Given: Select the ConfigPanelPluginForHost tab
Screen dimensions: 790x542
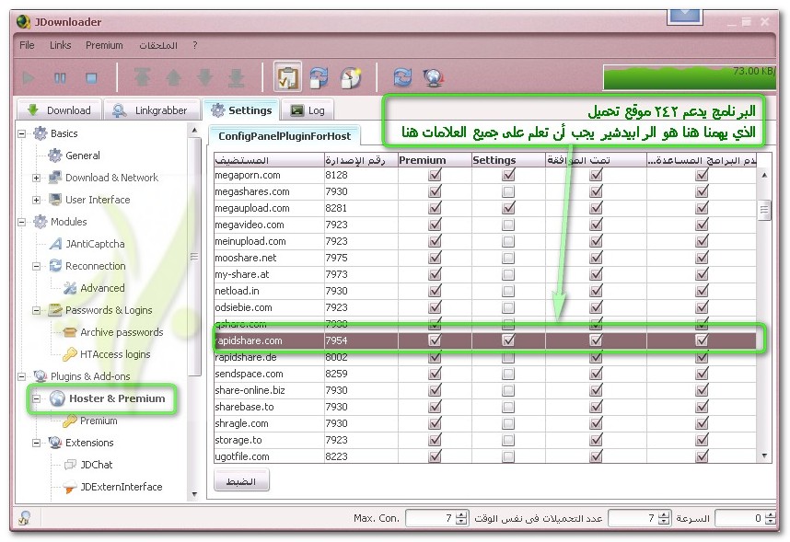Looking at the screenshot, I should click(x=285, y=136).
